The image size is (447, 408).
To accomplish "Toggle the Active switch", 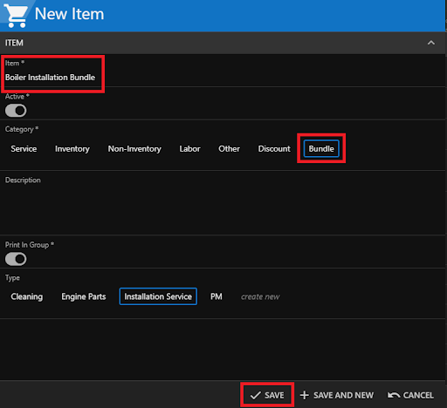I will [x=16, y=111].
